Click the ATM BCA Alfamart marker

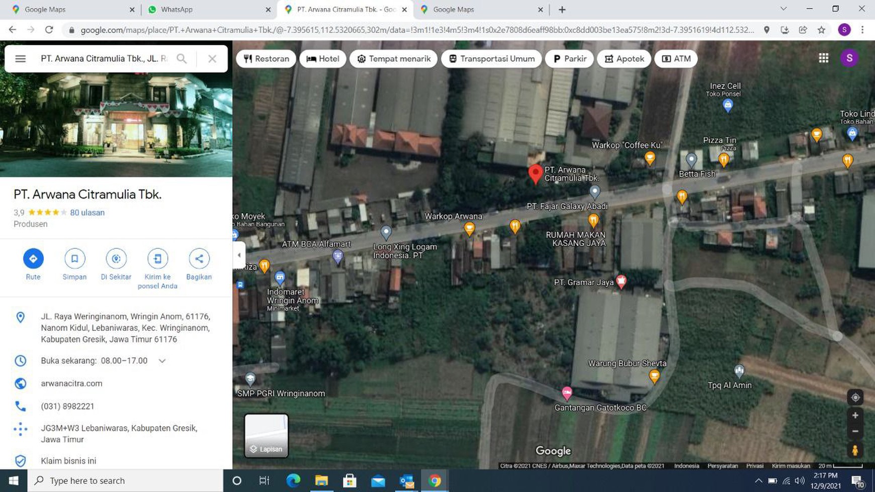338,258
